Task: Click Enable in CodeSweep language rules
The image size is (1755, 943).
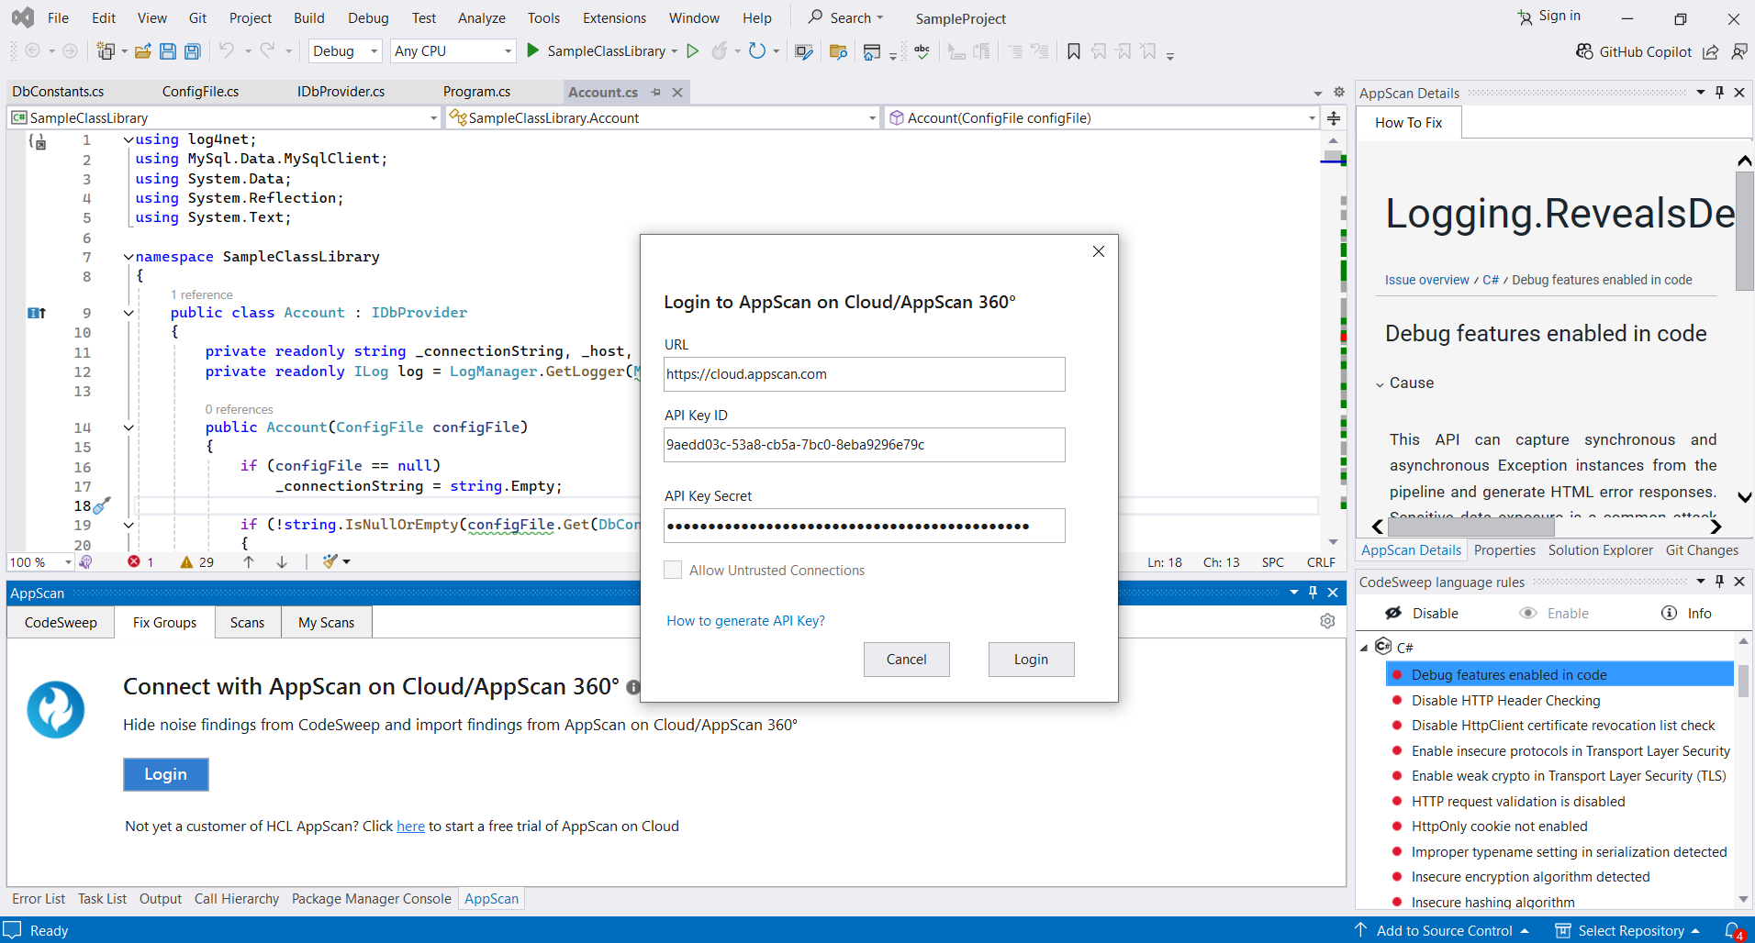Action: (x=1555, y=613)
